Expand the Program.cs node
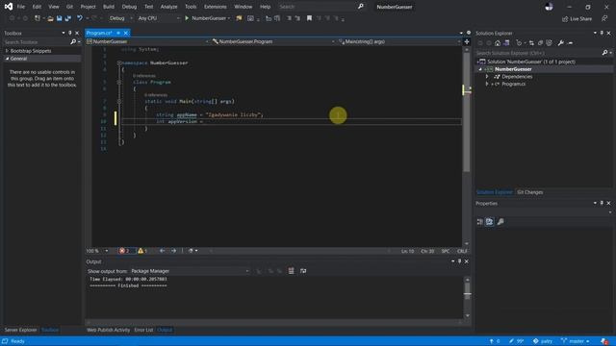This screenshot has width=616, height=346. [487, 84]
